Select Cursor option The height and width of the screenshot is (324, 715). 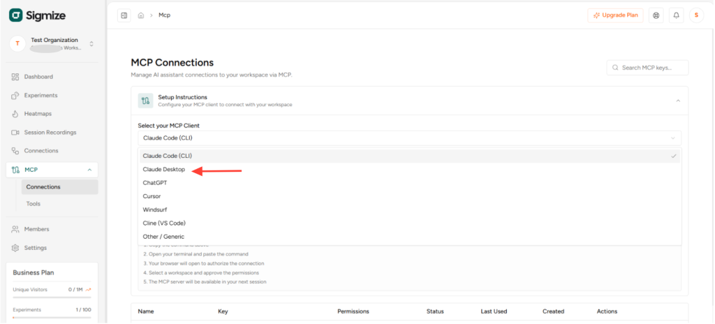[409, 196]
